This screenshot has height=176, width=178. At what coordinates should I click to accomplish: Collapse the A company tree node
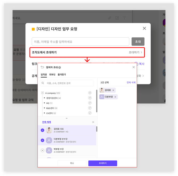43,93
